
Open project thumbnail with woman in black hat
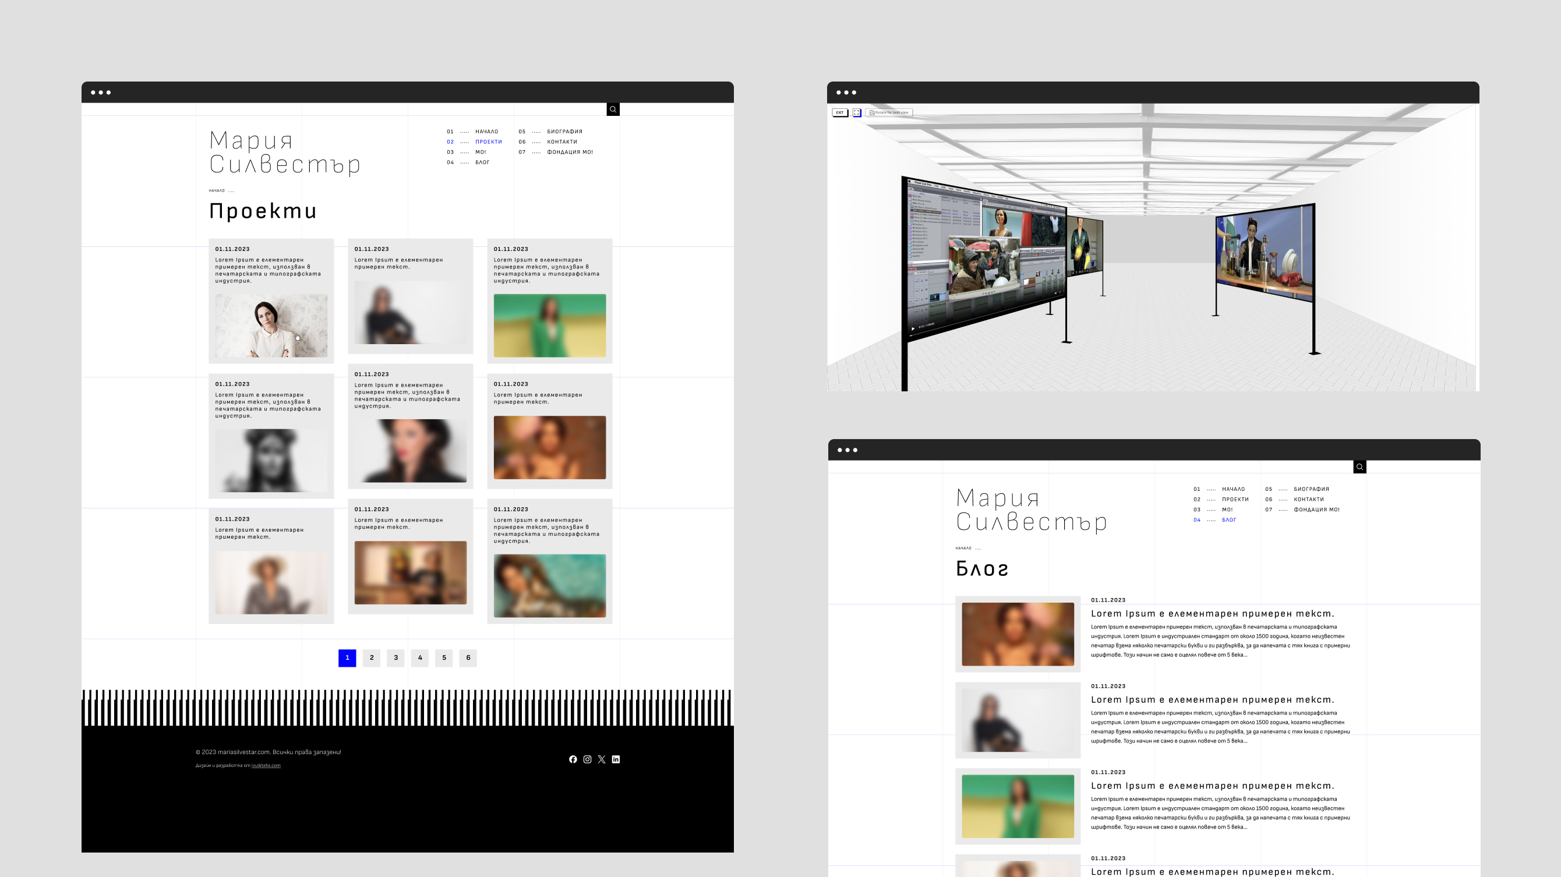point(410,451)
